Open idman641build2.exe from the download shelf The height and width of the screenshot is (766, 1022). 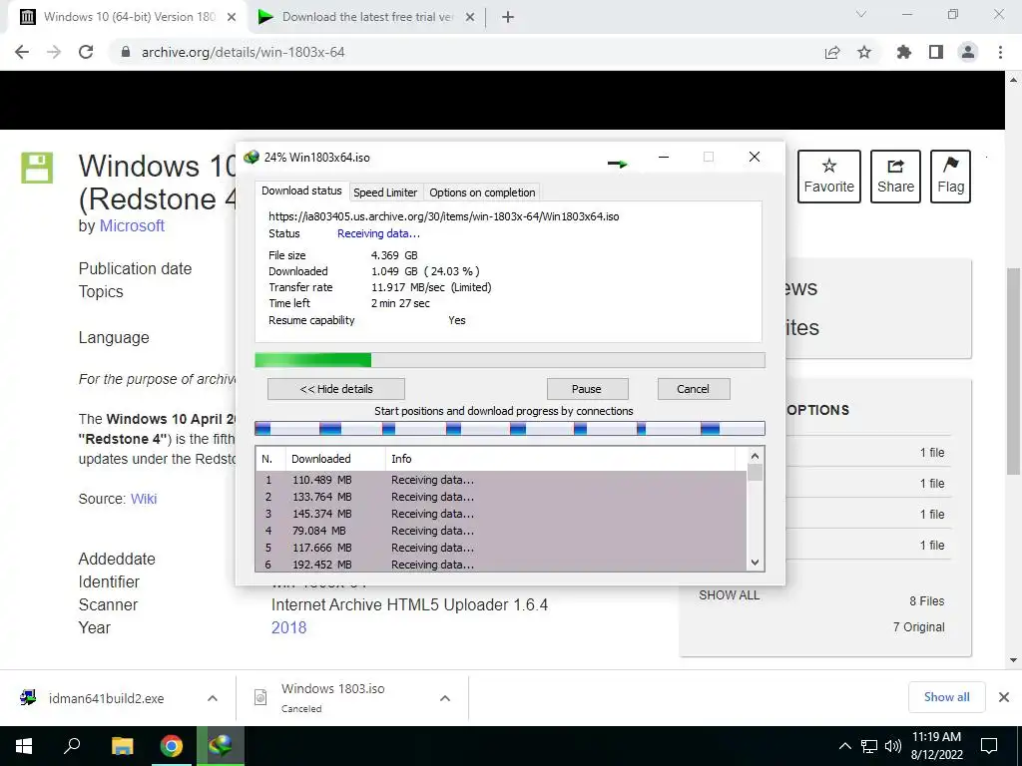click(x=104, y=698)
